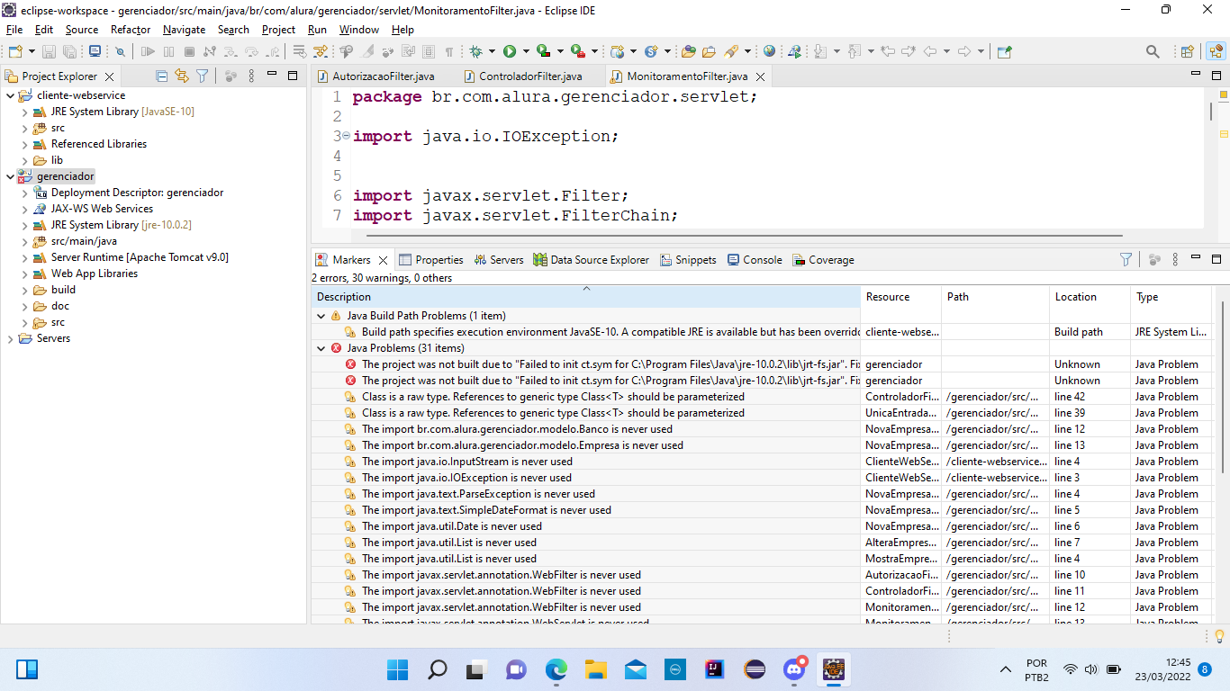Open the dropdown arrow next to Debug

492,51
